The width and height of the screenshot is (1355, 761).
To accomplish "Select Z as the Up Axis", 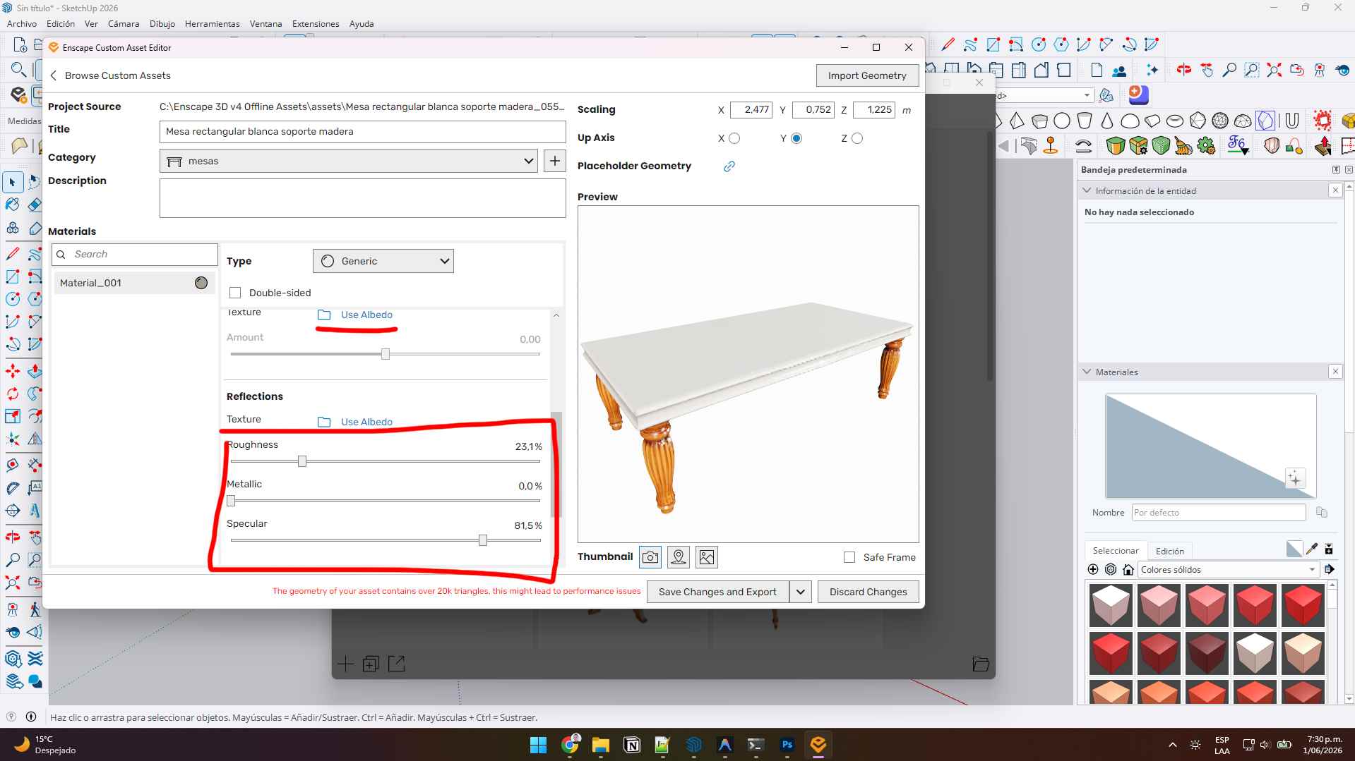I will click(x=857, y=138).
